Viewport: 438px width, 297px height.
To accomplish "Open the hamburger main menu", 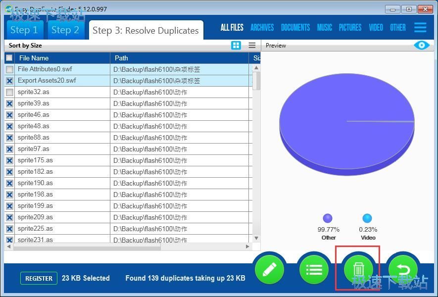I will point(420,27).
